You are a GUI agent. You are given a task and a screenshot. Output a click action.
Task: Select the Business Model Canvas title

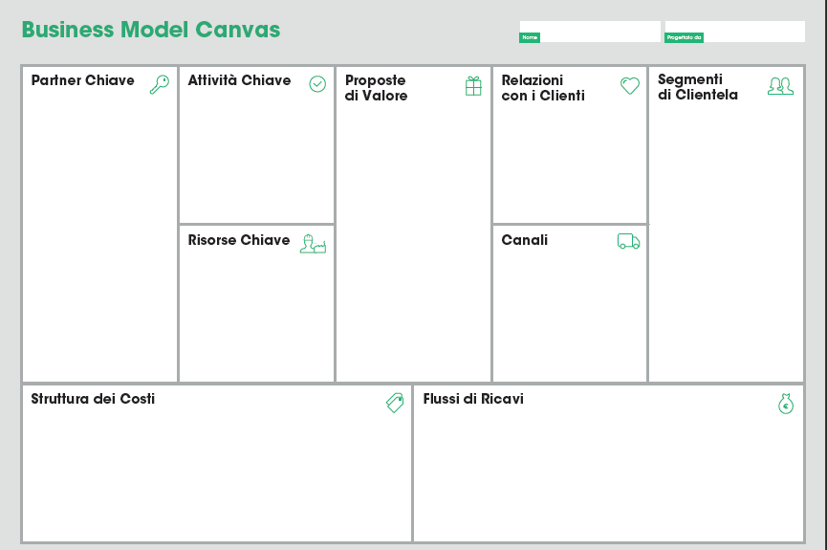coord(151,30)
